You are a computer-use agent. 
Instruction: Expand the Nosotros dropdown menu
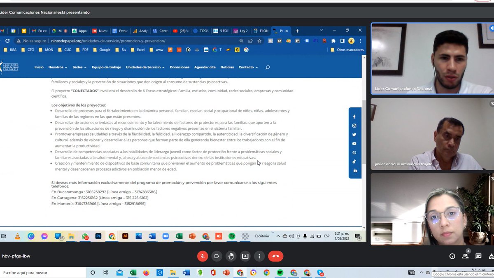coord(58,67)
